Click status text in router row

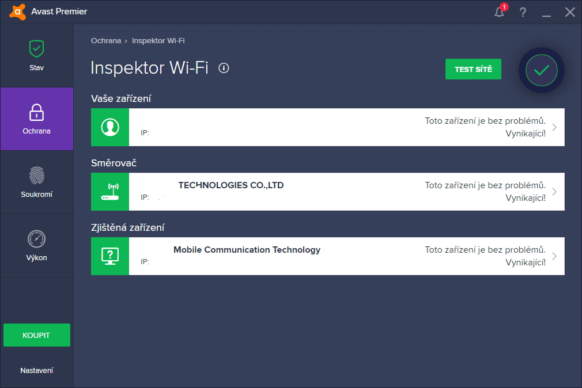tap(485, 192)
